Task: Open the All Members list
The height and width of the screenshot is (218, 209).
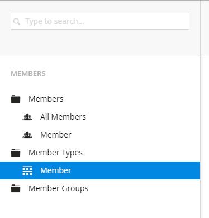Action: point(63,117)
